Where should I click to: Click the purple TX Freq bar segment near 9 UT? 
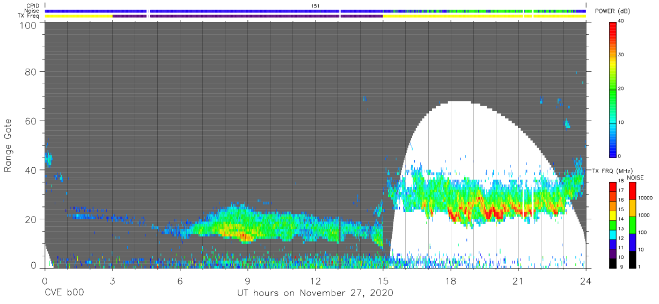point(247,16)
